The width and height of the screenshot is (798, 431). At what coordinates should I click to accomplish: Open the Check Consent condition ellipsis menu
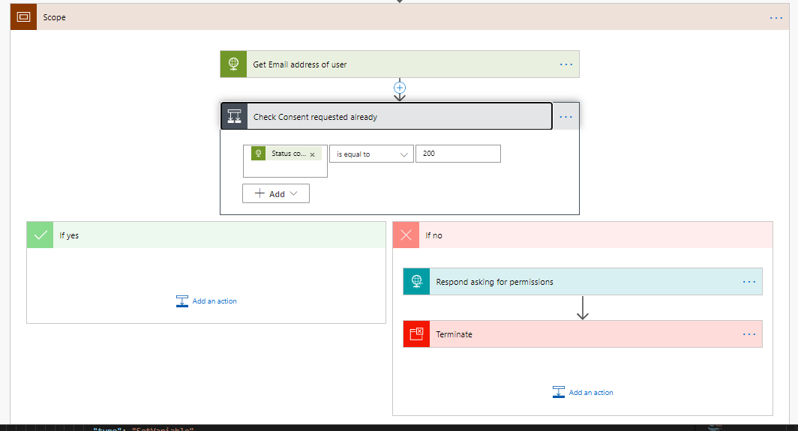565,117
